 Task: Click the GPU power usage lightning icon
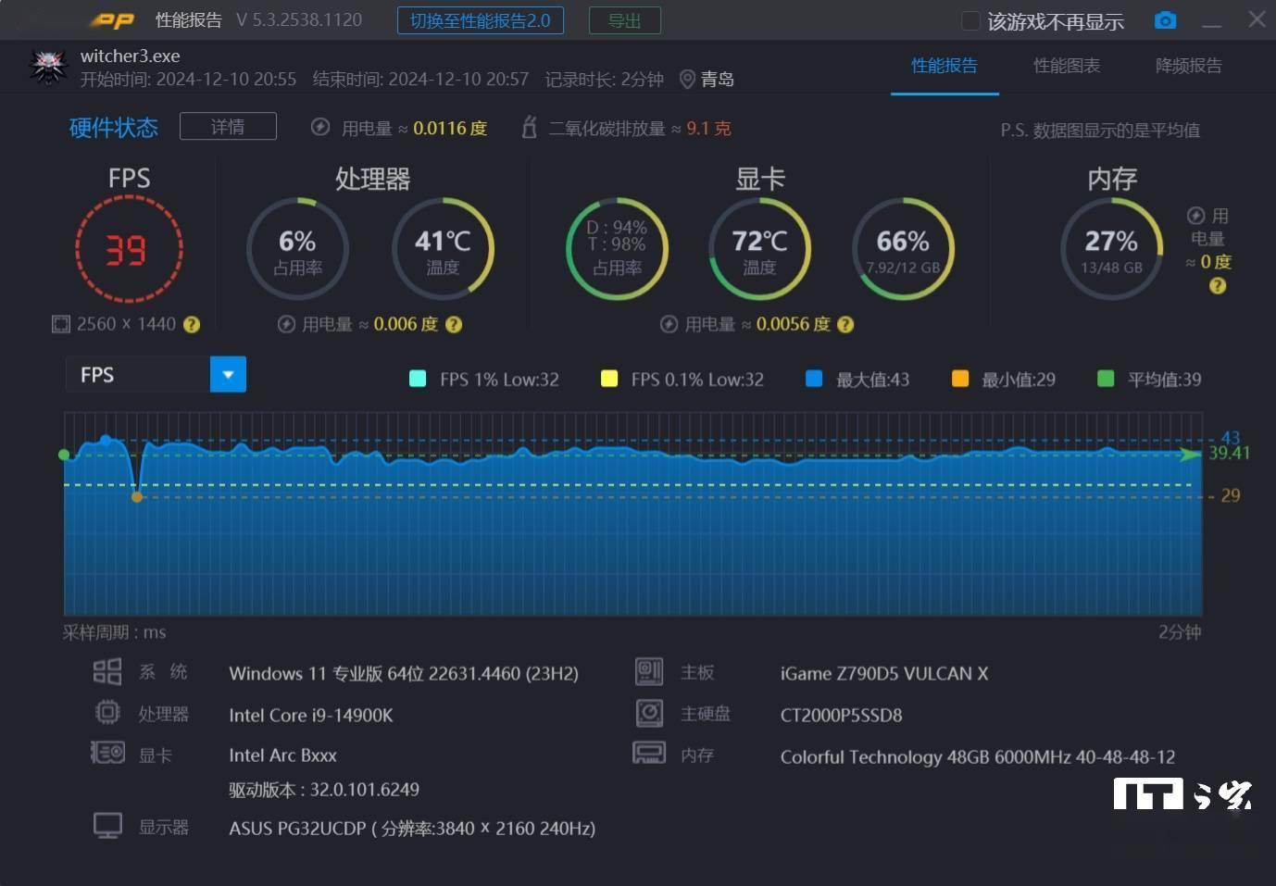coord(669,324)
